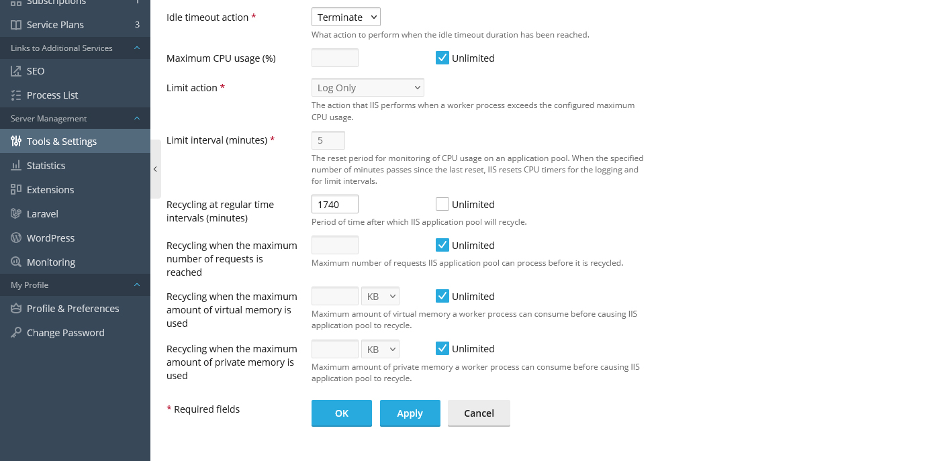
Task: Collapse the Server Management section
Action: pos(137,119)
